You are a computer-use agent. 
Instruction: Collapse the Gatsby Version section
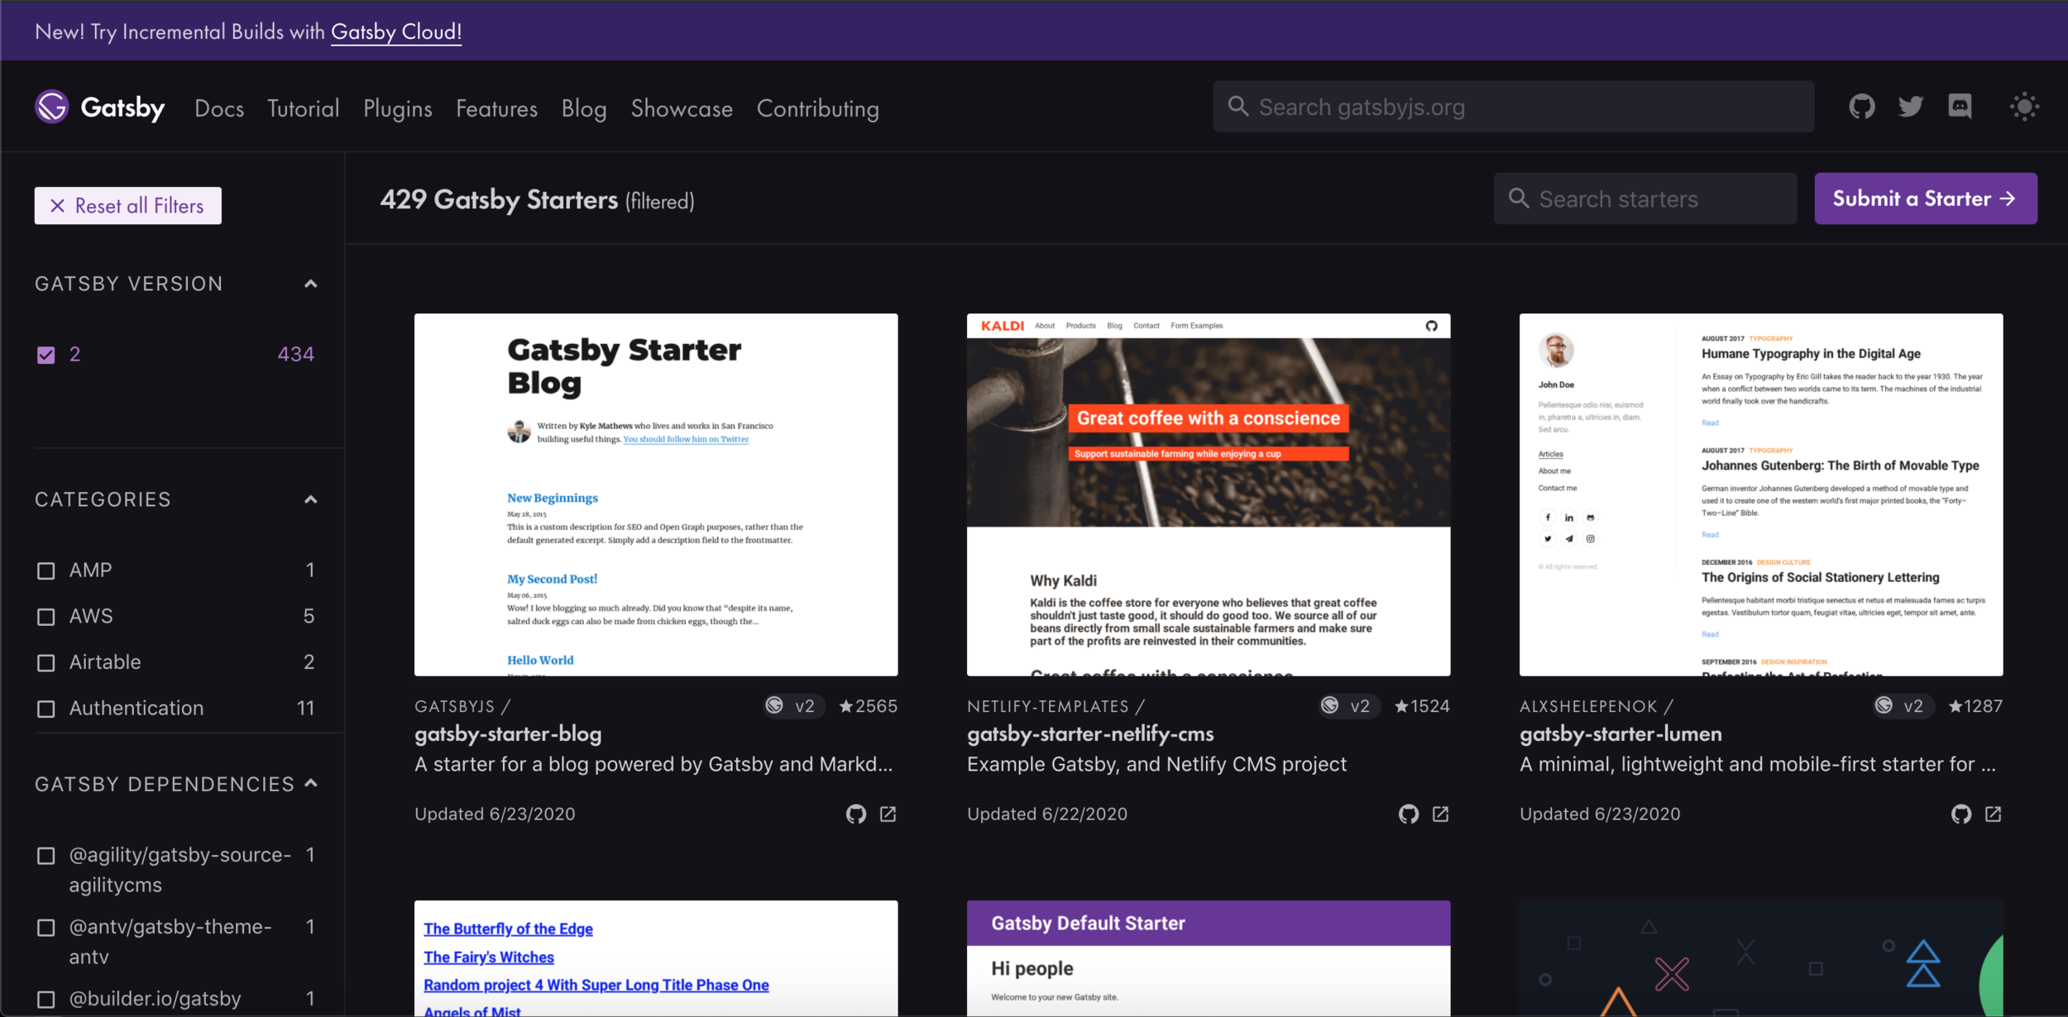(x=310, y=284)
